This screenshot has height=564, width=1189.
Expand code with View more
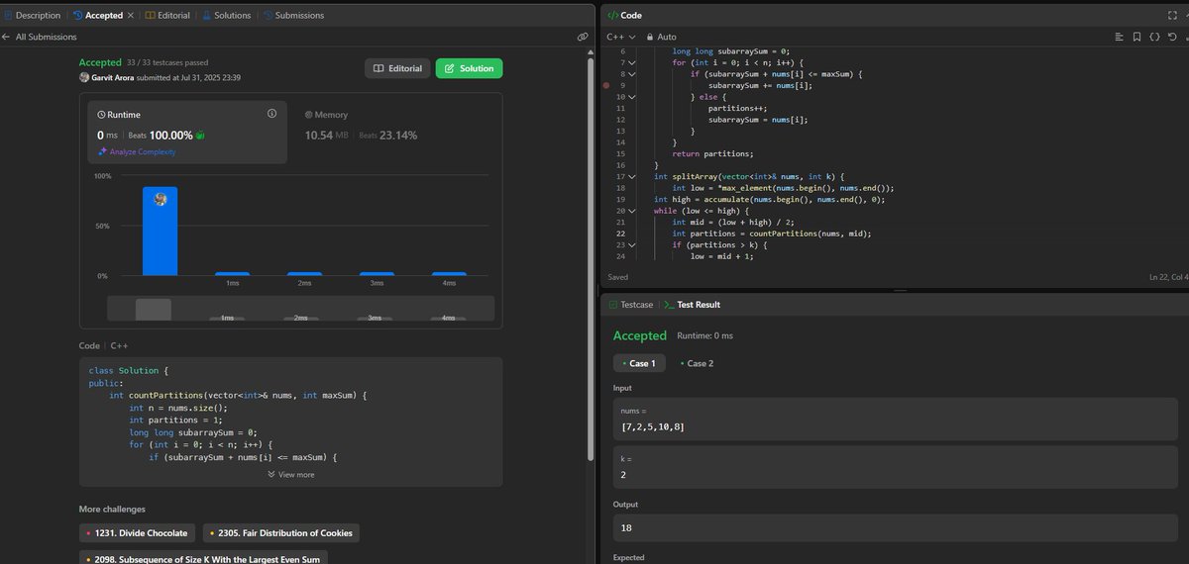pos(291,474)
